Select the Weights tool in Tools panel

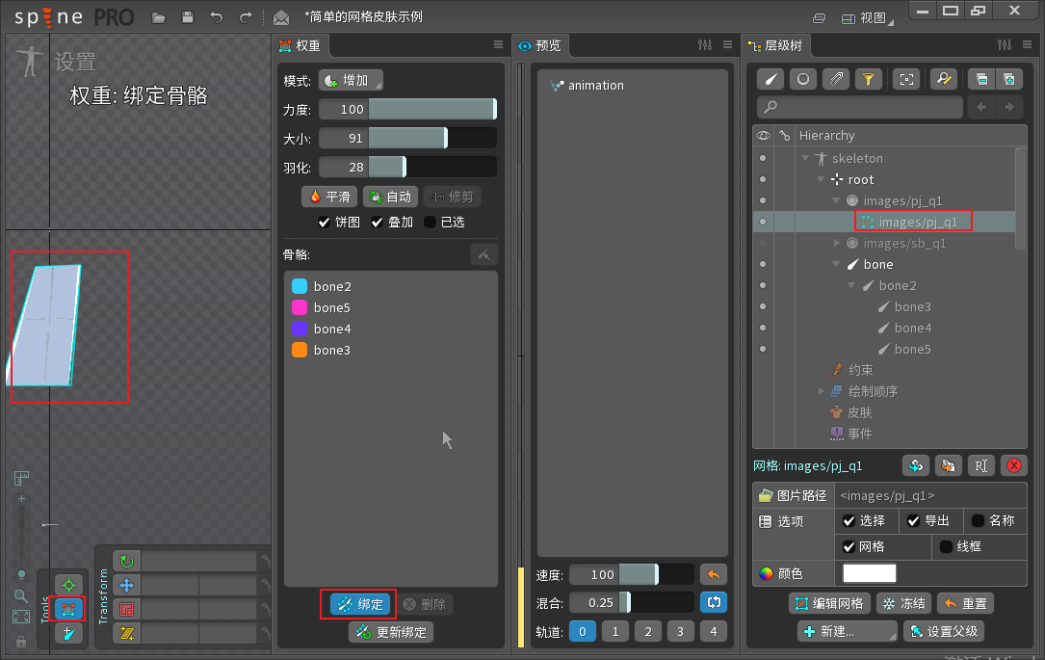[68, 609]
